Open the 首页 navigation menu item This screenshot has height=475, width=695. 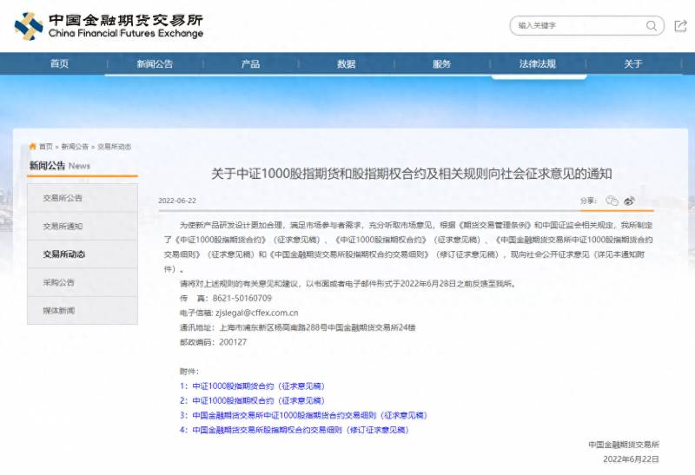(x=59, y=63)
